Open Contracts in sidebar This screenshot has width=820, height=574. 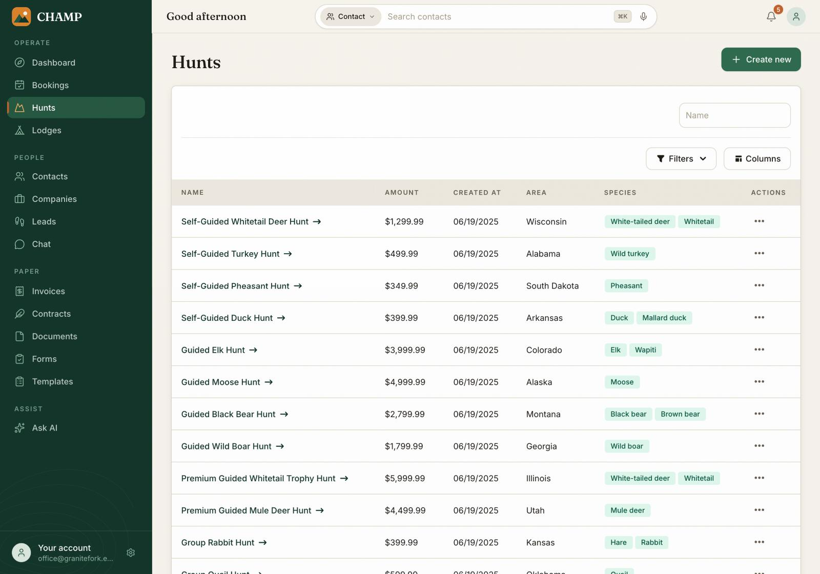pos(76,314)
